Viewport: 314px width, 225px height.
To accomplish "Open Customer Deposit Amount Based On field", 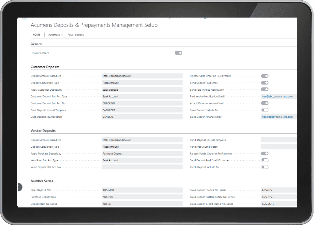I will (142, 76).
